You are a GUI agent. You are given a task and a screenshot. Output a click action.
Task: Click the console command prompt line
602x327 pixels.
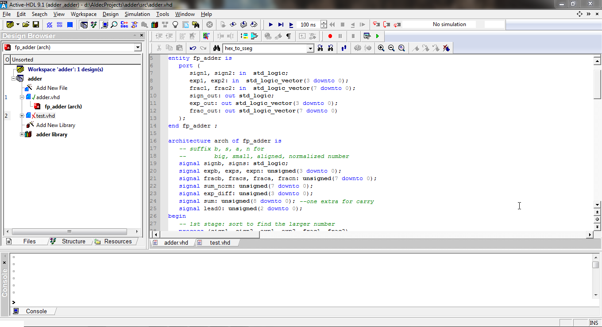coord(301,302)
